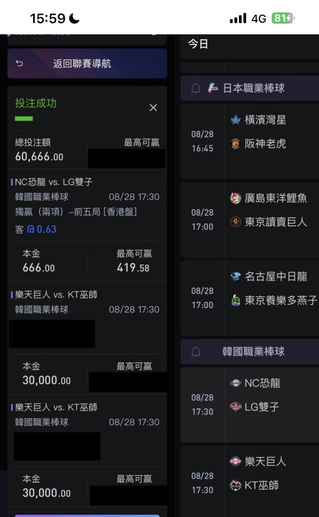Select the 東京讀賣巨人 team logo icon
Image resolution: width=319 pixels, height=517 pixels.
click(236, 222)
